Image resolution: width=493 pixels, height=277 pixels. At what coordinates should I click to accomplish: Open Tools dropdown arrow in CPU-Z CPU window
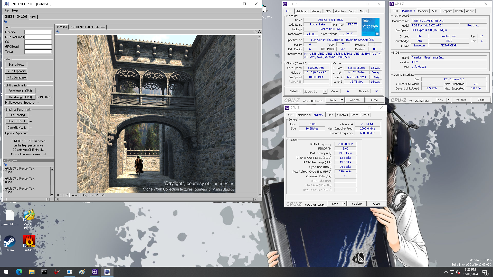click(342, 100)
